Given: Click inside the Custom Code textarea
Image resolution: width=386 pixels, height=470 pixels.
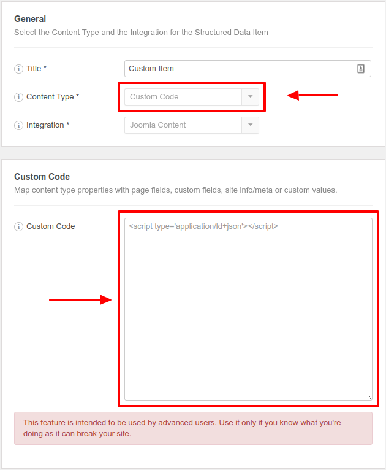Looking at the screenshot, I should [248, 309].
